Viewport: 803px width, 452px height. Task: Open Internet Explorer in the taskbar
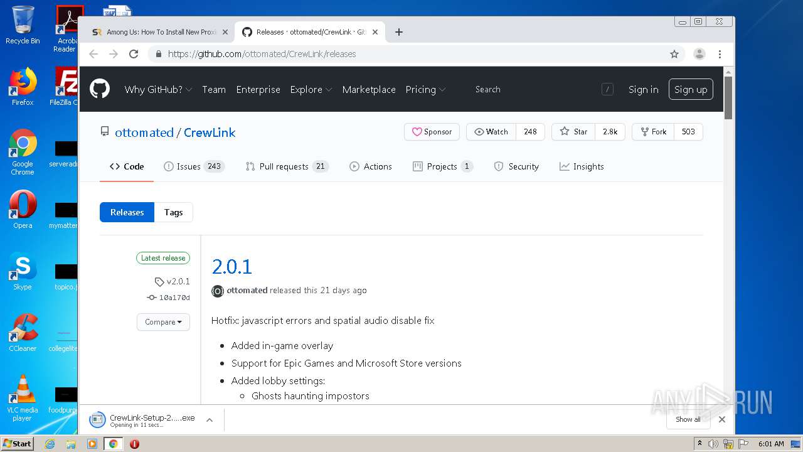coord(50,444)
